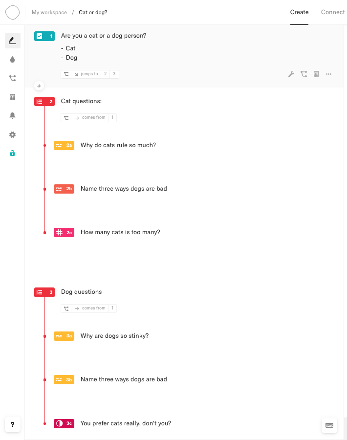The height and width of the screenshot is (440, 347).
Task: Open the Settings gear icon in sidebar
Action: (12, 135)
